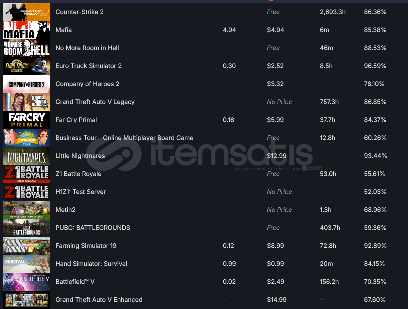Screen dimensions: 408x309
Task: Select the Z1 Battle Royale title text
Action: point(78,174)
